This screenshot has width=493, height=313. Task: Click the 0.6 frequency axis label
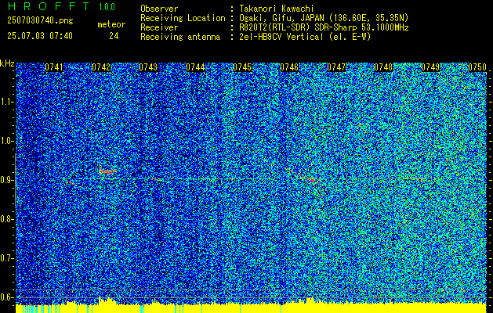(x=6, y=297)
